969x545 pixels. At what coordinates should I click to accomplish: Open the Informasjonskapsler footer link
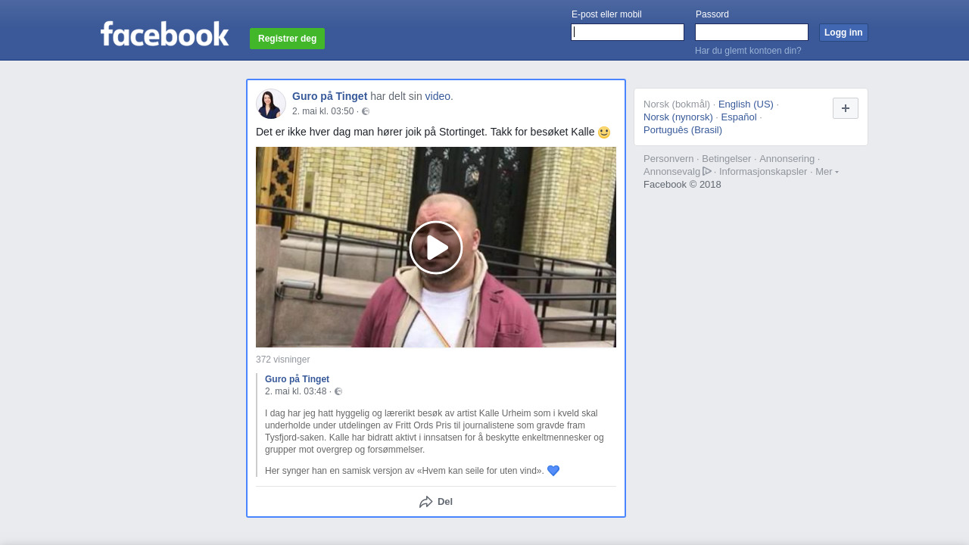[763, 171]
